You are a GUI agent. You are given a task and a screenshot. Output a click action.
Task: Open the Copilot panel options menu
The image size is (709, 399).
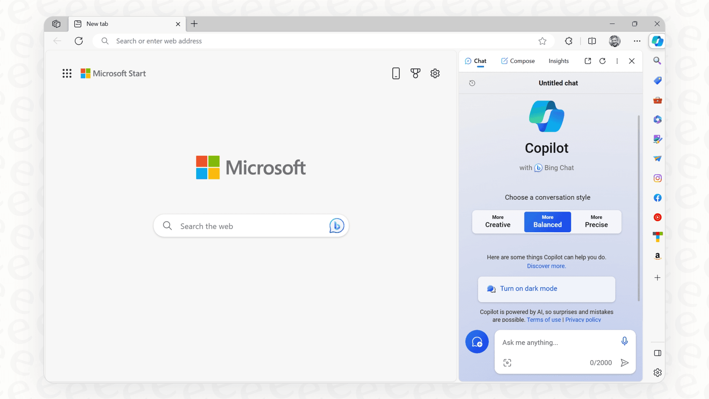[617, 61]
